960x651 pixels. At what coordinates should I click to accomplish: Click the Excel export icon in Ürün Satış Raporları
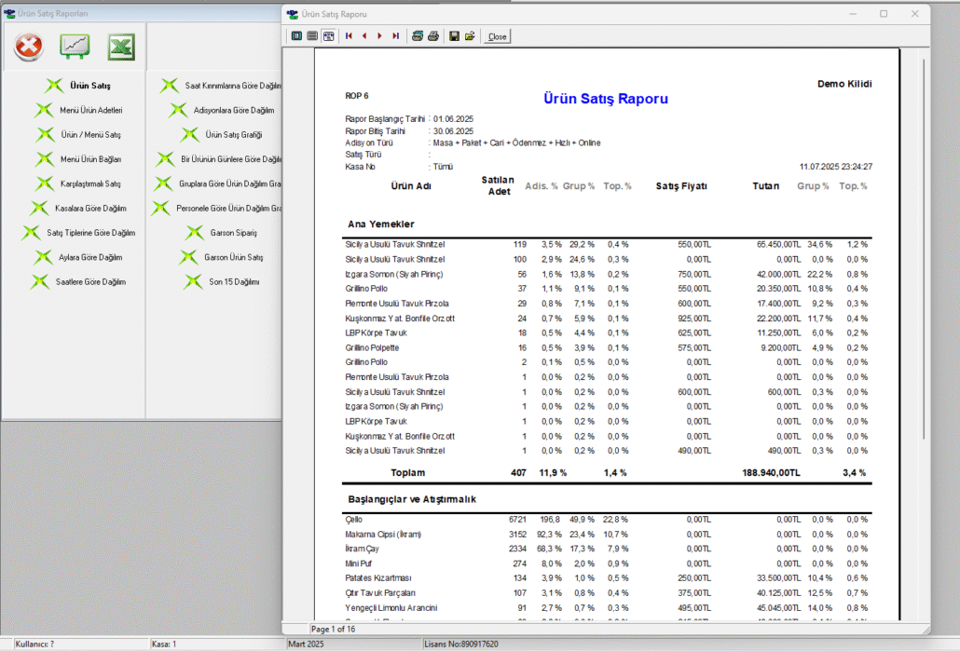pos(121,47)
